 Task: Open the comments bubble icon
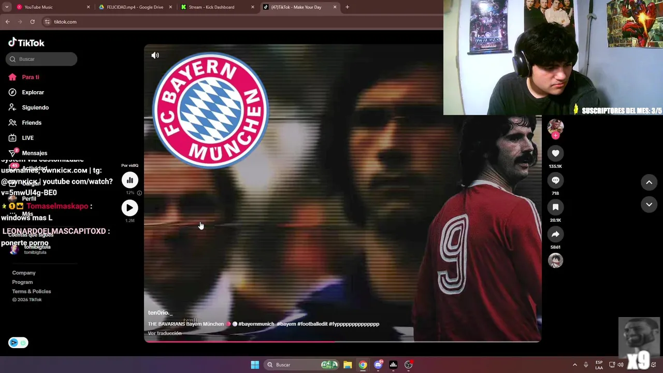[x=555, y=180]
